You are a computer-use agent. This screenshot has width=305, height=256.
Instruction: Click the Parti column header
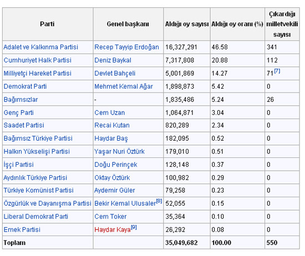click(x=47, y=24)
